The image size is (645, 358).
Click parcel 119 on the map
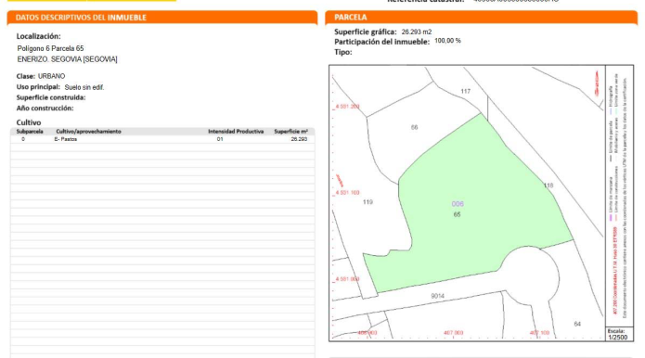click(368, 202)
